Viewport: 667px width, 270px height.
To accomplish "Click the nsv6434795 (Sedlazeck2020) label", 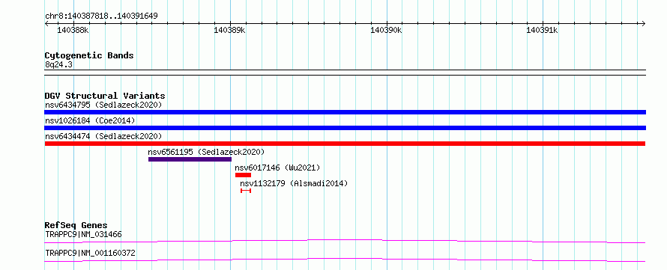I will (103, 105).
